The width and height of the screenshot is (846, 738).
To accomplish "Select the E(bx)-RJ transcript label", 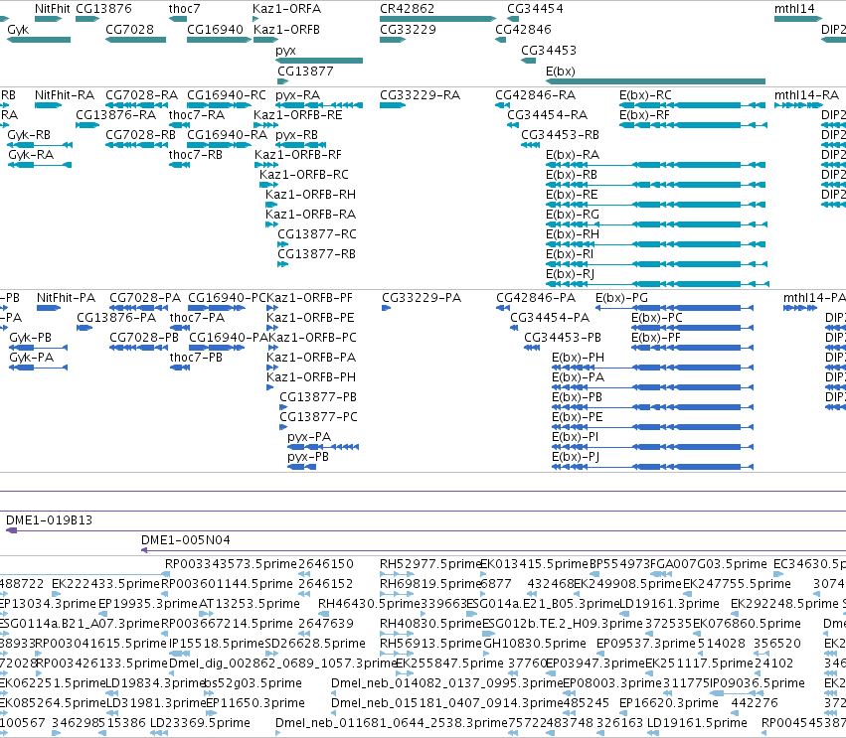I will (x=571, y=274).
